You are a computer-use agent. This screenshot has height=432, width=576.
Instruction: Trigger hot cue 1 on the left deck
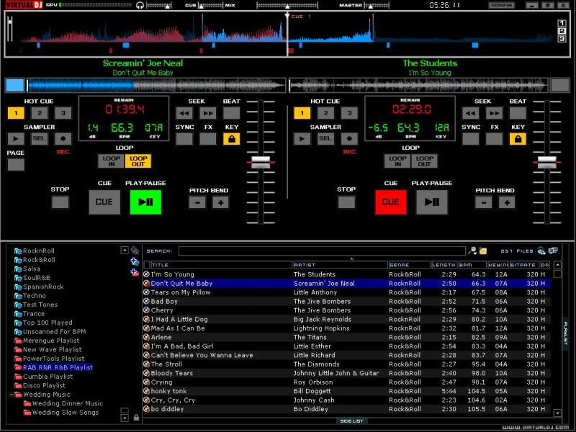16,113
